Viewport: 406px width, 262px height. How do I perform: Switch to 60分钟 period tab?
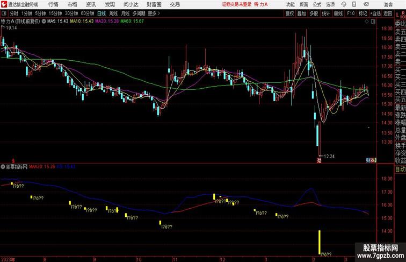(87, 13)
